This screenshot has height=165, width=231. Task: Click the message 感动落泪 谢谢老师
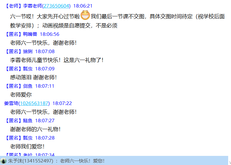[x=33, y=77]
